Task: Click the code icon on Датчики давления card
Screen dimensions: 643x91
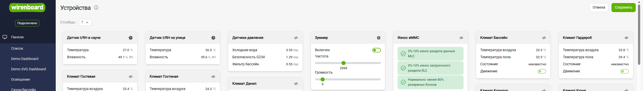Action: click(x=296, y=38)
